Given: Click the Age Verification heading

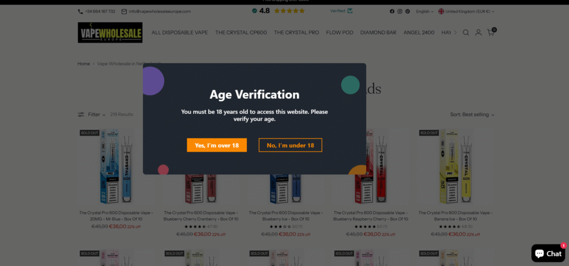Looking at the screenshot, I should tap(254, 95).
